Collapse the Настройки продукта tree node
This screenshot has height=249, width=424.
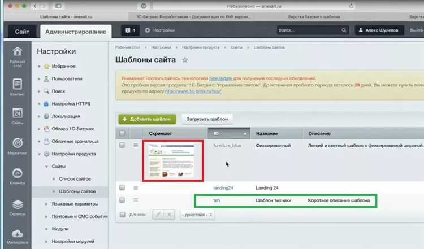pos(39,154)
